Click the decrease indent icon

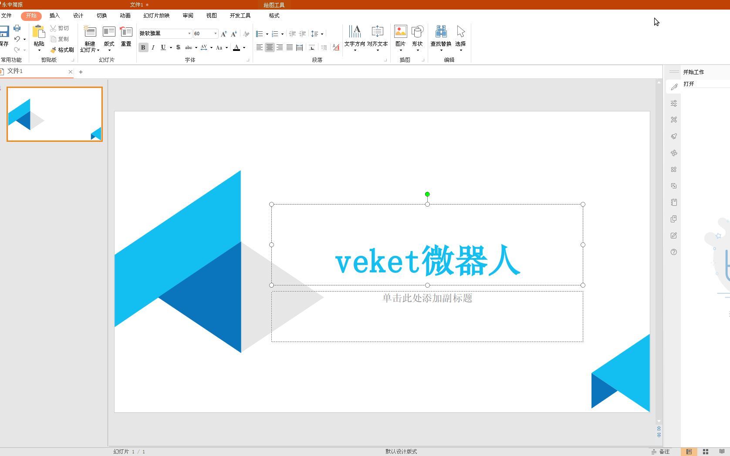pos(292,34)
